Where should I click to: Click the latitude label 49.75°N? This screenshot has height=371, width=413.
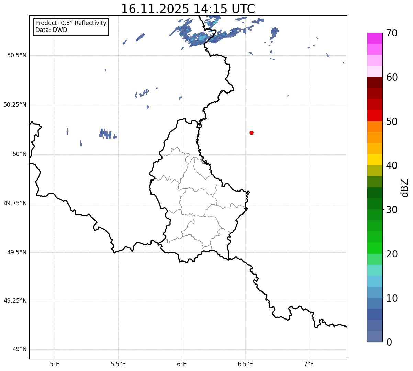pyautogui.click(x=15, y=203)
